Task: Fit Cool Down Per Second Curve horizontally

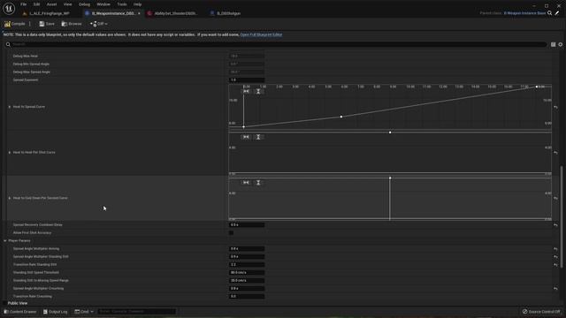Action: (x=246, y=183)
